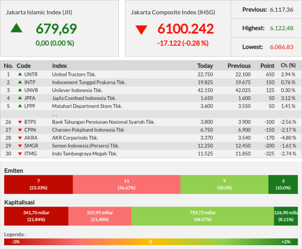Click the red down arrow next to SMGR

20,146
